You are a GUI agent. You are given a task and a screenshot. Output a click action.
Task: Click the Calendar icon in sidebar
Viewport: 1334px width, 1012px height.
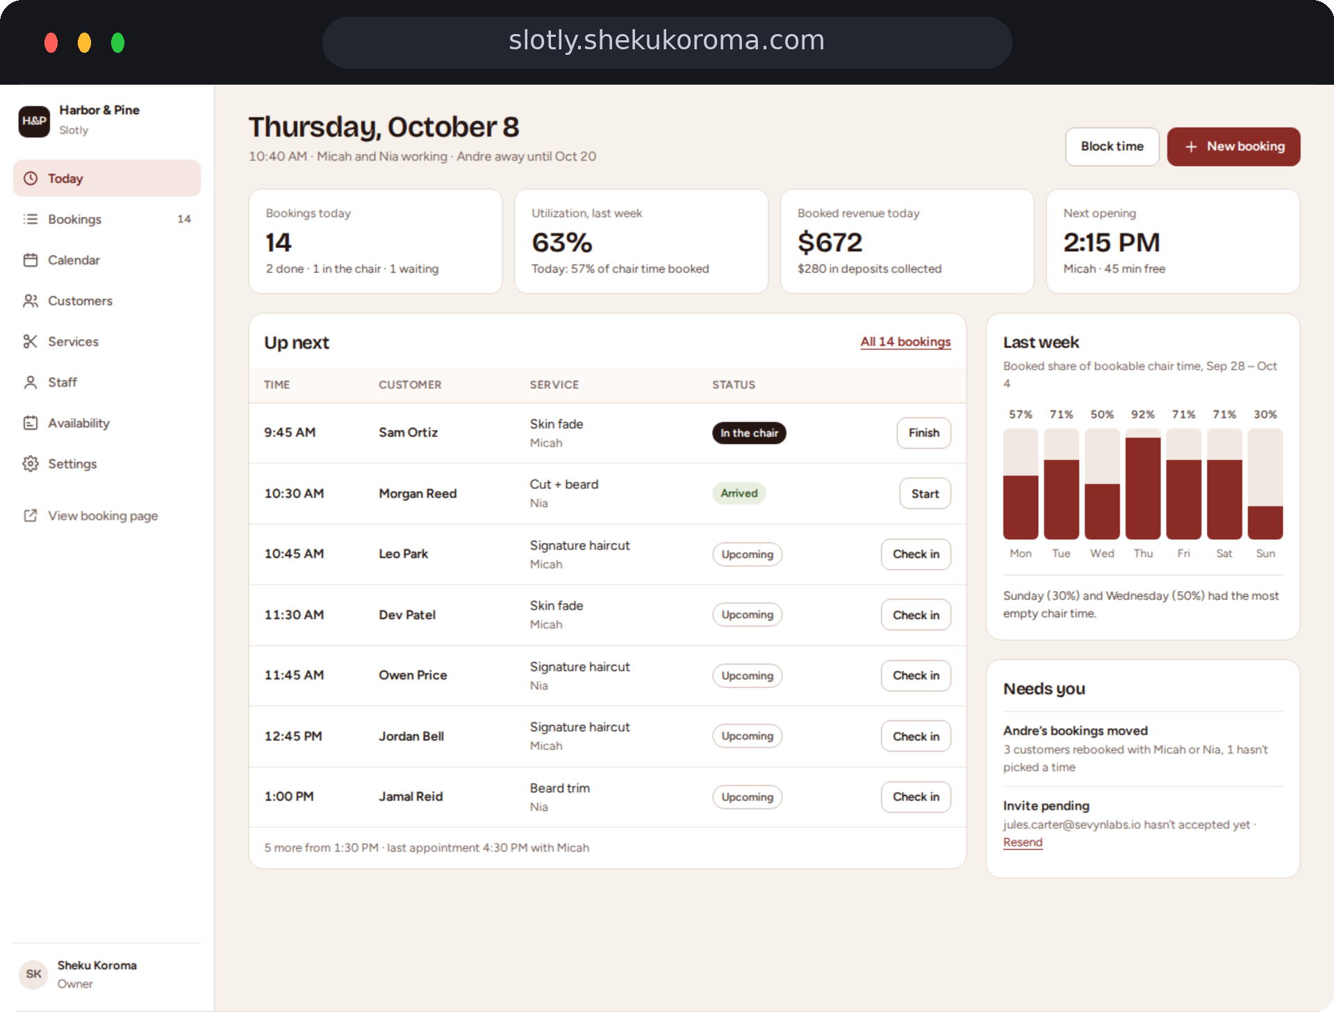coord(31,260)
